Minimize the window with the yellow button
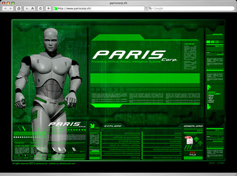 click(x=8, y=3)
